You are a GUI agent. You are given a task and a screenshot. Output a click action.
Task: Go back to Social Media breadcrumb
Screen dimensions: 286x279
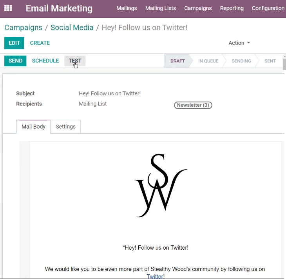72,28
